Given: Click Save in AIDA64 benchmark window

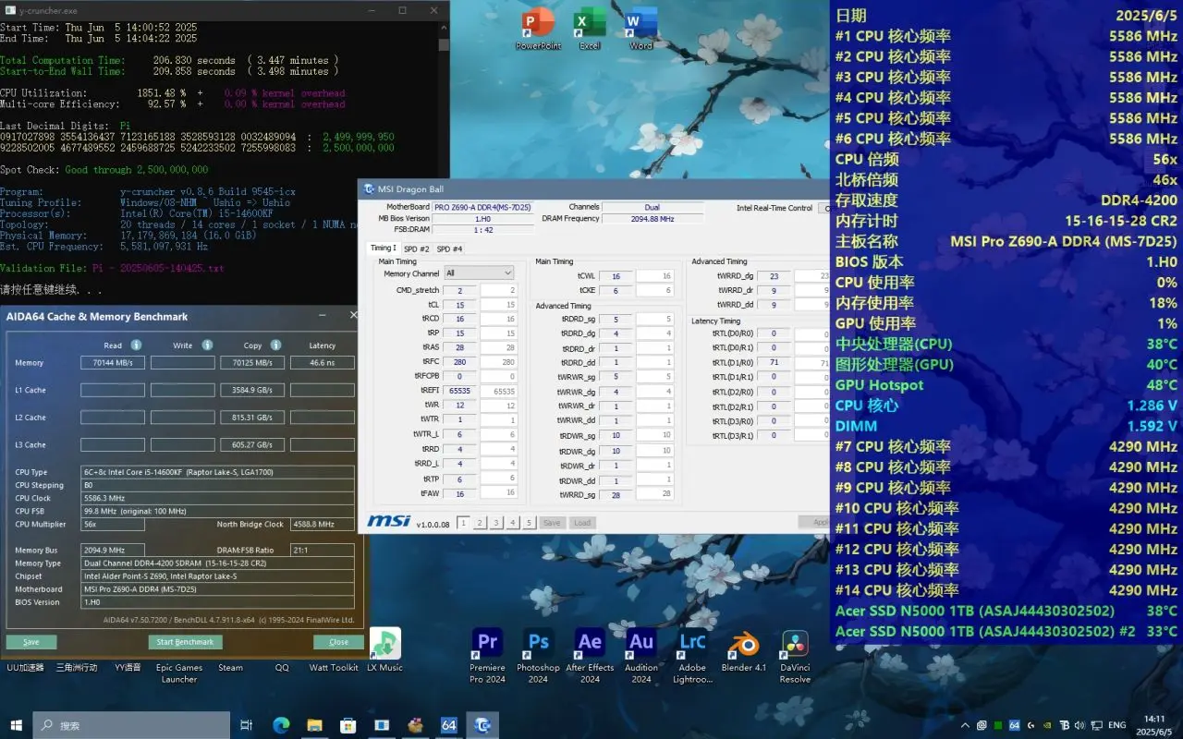Looking at the screenshot, I should pyautogui.click(x=31, y=642).
